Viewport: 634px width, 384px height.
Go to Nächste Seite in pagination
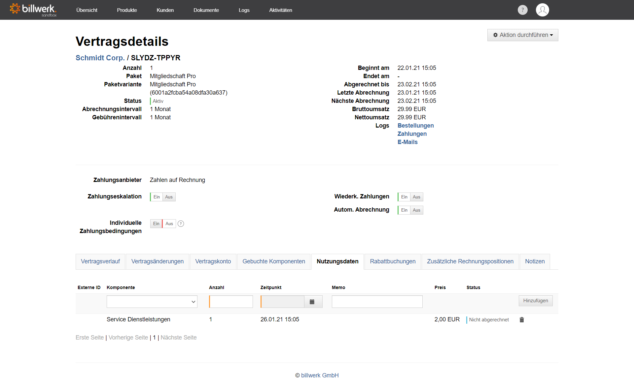tap(179, 338)
